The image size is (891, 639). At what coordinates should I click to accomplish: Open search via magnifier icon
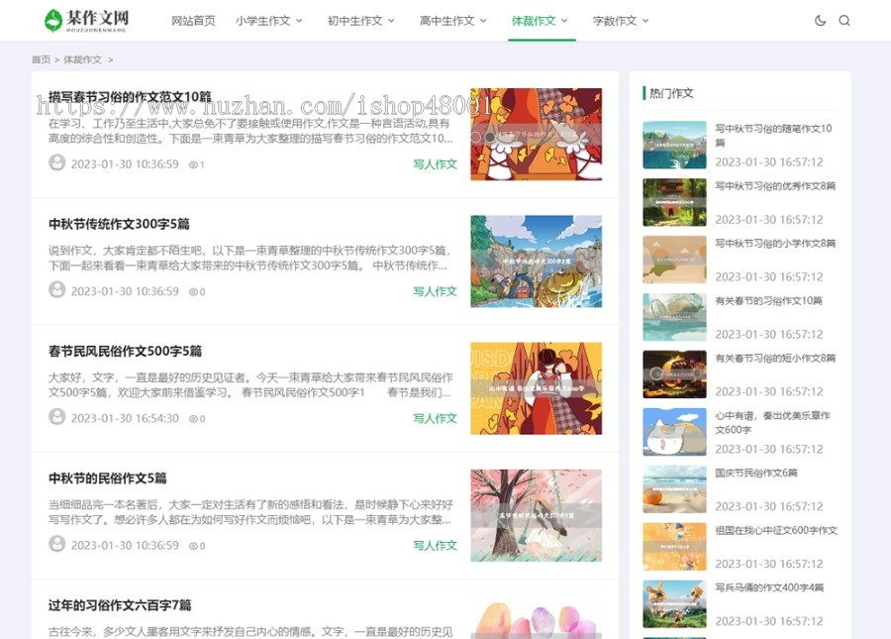(844, 21)
